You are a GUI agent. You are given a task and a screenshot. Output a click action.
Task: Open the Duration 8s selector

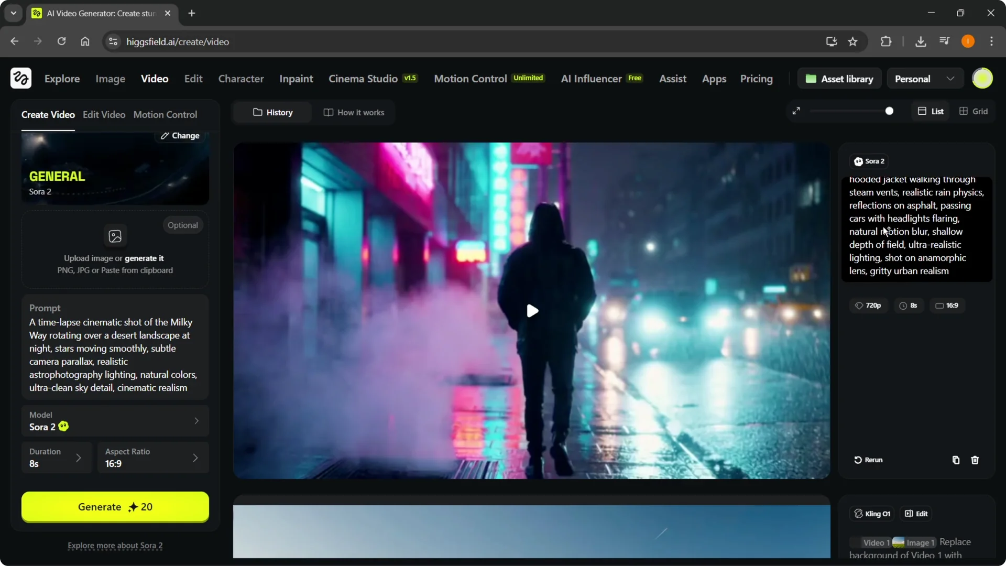pyautogui.click(x=56, y=458)
